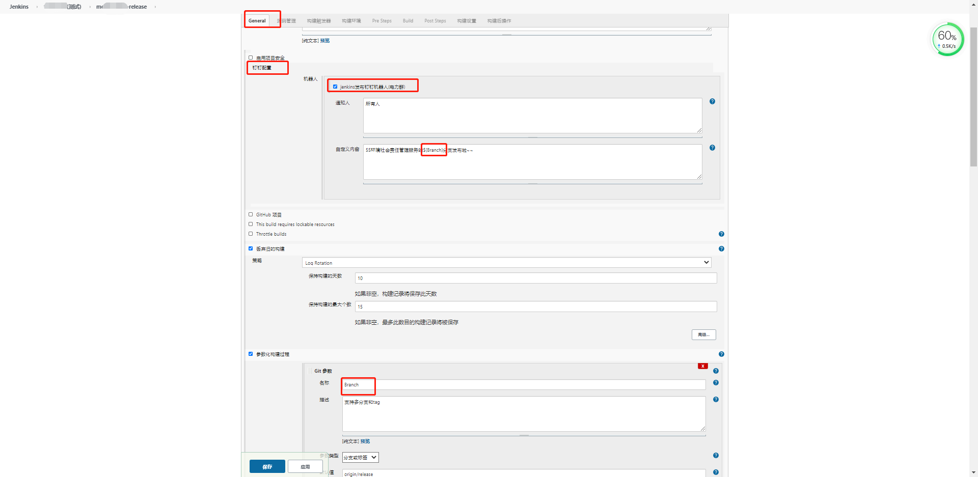
Task: Open help for 通知人 field
Action: pos(712,101)
